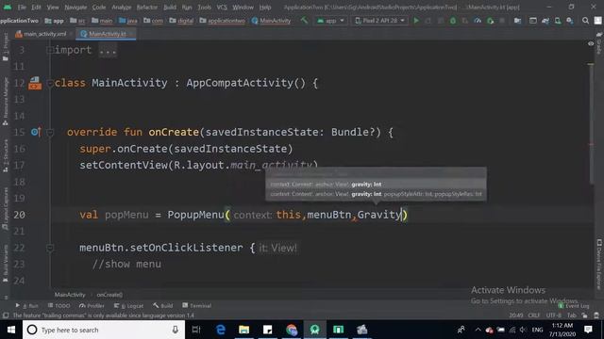The width and height of the screenshot is (604, 339).
Task: Open the Navigate menu
Action: coord(75,8)
